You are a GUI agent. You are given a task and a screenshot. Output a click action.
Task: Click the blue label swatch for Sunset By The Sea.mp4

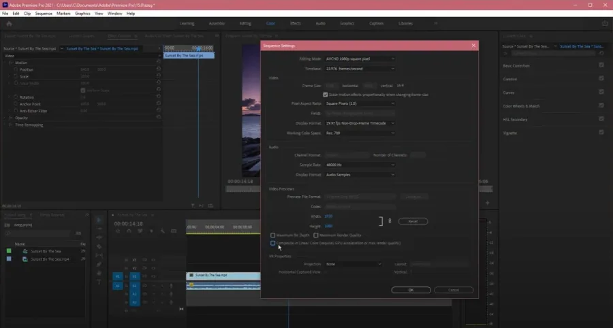pyautogui.click(x=9, y=259)
